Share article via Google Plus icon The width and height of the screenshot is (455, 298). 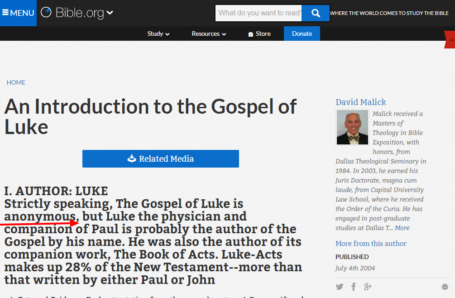pos(368,287)
